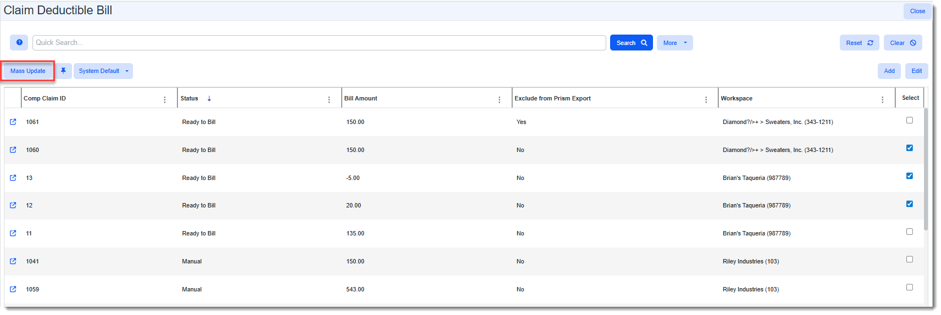Open record link icon for claim 1061
Viewport: 941px width, 315px height.
coord(13,122)
